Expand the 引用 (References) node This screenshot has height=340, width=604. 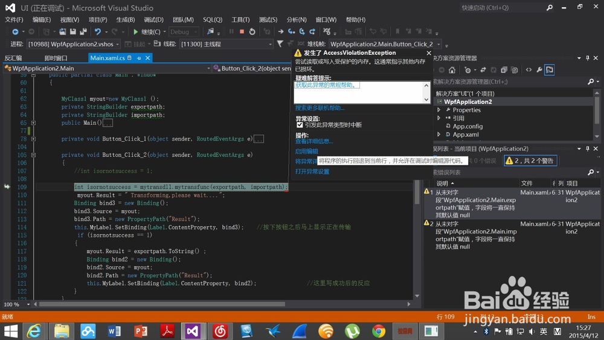(x=439, y=118)
